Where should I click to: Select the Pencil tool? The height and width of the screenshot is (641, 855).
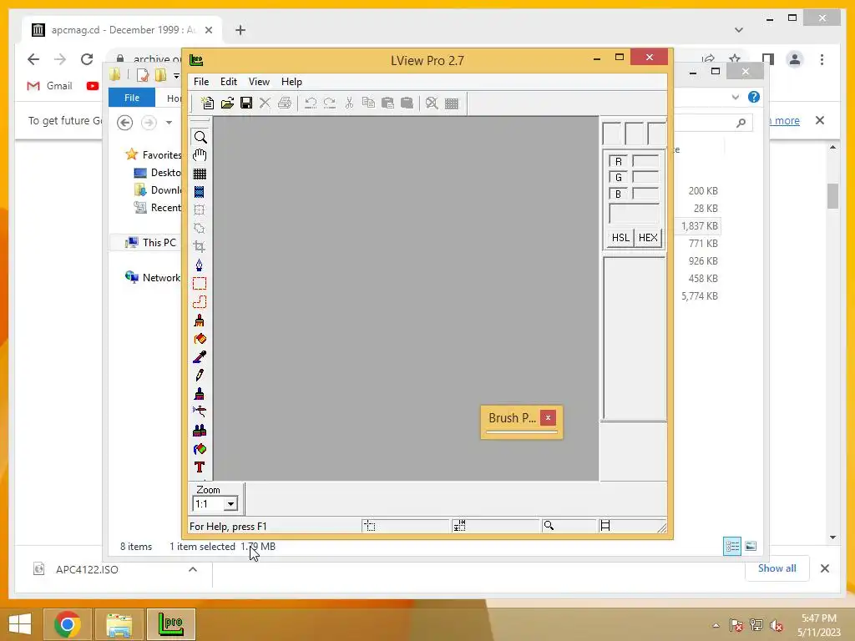point(200,375)
